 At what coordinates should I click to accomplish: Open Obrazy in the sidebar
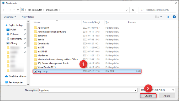pos(14,43)
